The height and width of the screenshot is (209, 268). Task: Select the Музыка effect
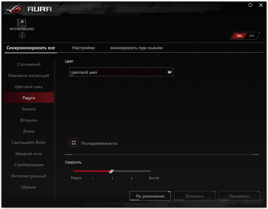pos(29,187)
